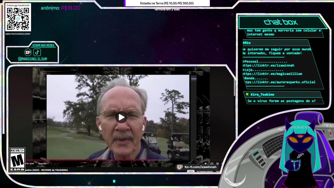Click the video title 'REVIEWS da TRASHEIRA'
The width and height of the screenshot is (334, 188).
tap(46, 170)
